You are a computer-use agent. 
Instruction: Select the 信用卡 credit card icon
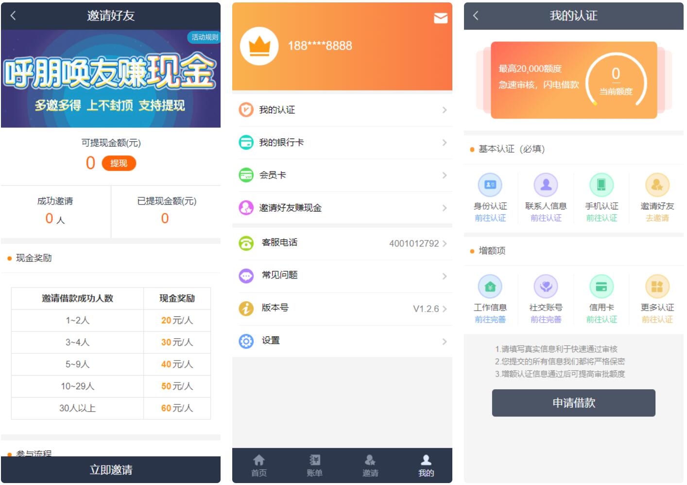(601, 287)
